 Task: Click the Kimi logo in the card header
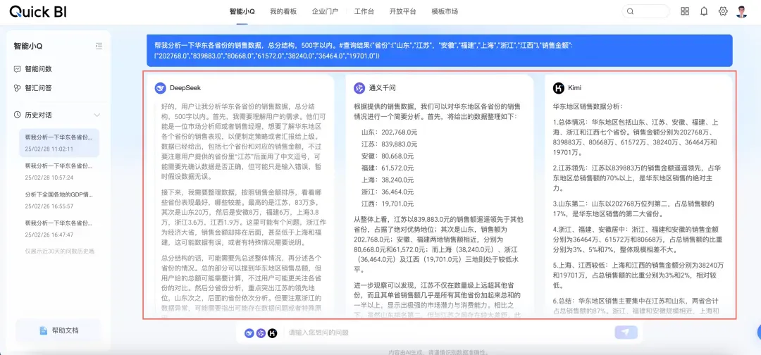click(x=559, y=88)
